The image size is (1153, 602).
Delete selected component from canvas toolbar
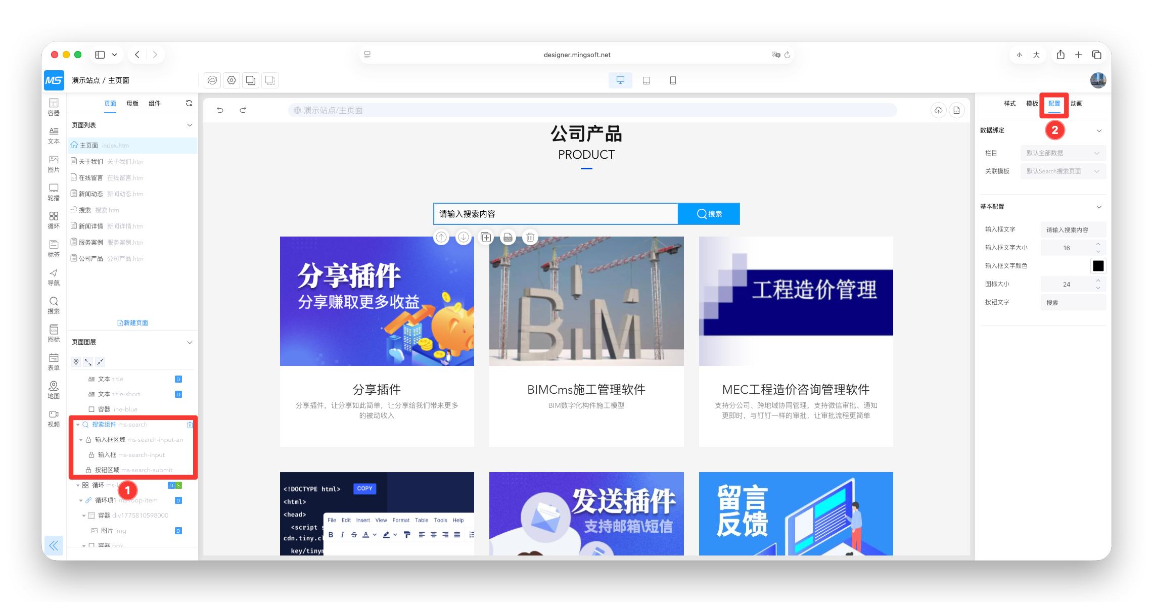(x=530, y=237)
